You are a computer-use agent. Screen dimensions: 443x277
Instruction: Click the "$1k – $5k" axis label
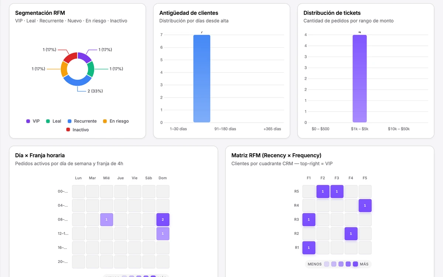pos(360,129)
